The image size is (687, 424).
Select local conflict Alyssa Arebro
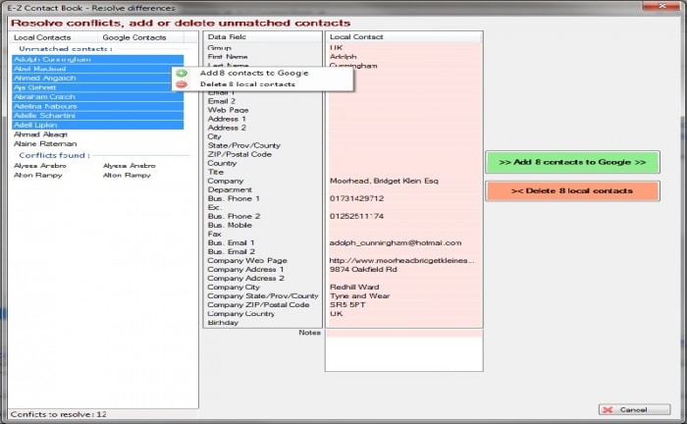(40, 166)
